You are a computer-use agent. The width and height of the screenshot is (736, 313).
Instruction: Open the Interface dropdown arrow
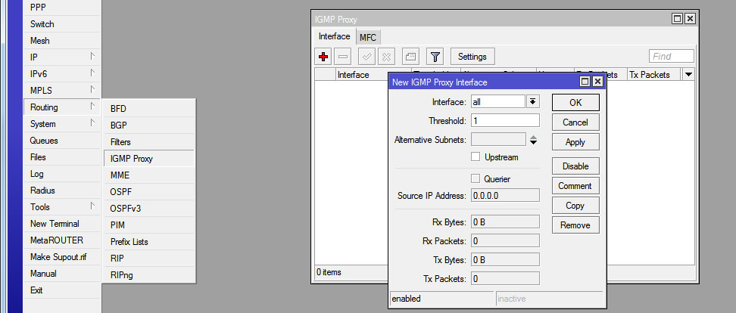533,101
